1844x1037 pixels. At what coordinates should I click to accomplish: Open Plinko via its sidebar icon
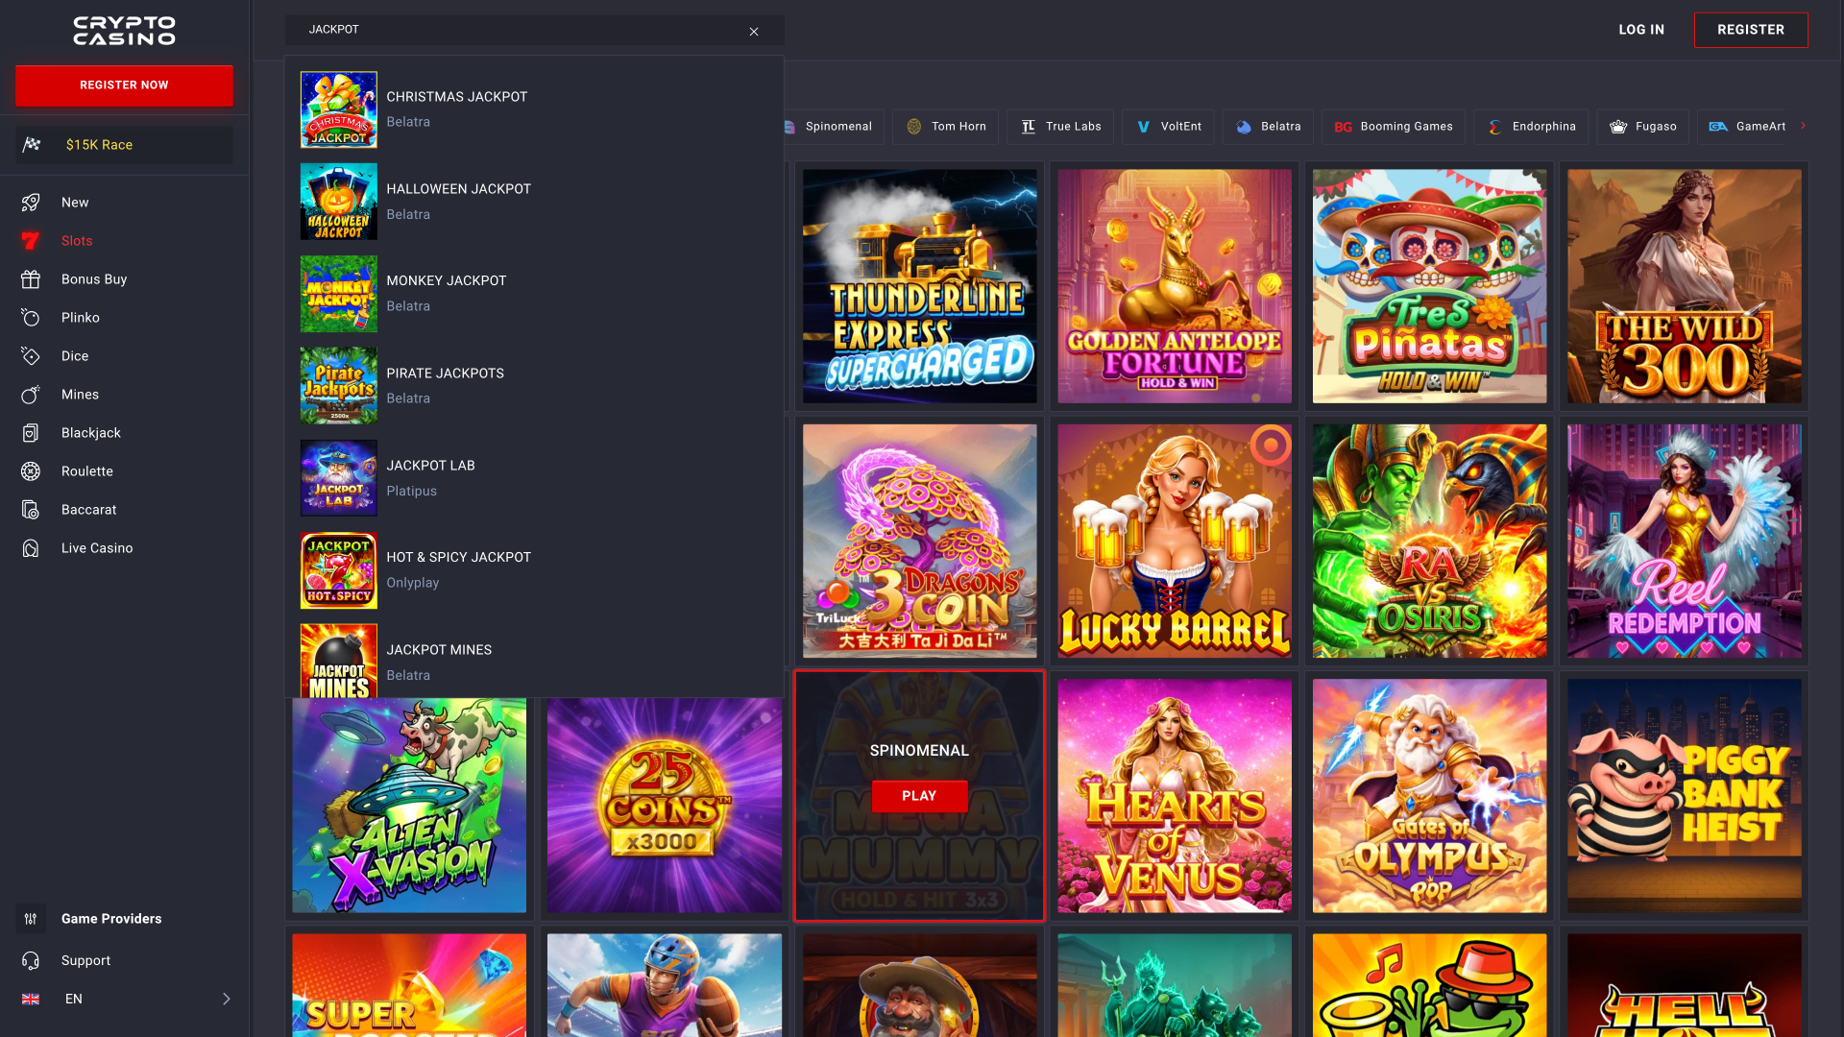coord(31,318)
